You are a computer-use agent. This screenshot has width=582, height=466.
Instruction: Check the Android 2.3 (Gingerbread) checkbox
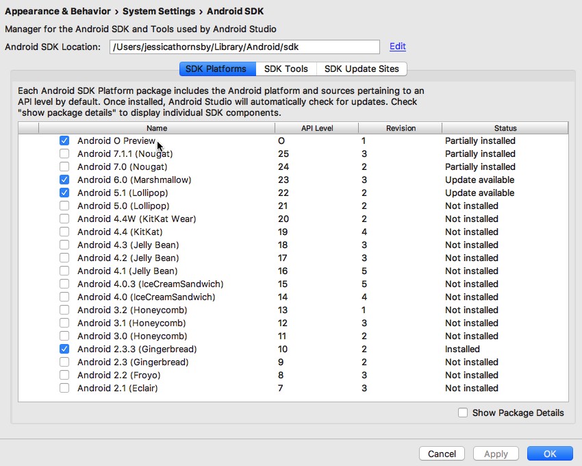click(x=64, y=362)
